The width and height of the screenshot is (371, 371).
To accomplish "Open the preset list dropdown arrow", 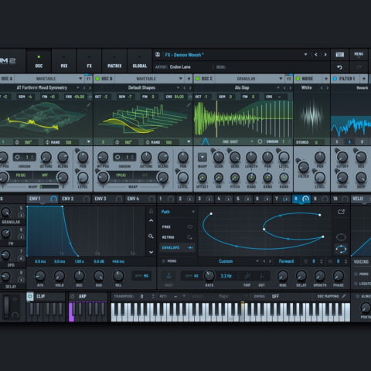I will point(305,54).
